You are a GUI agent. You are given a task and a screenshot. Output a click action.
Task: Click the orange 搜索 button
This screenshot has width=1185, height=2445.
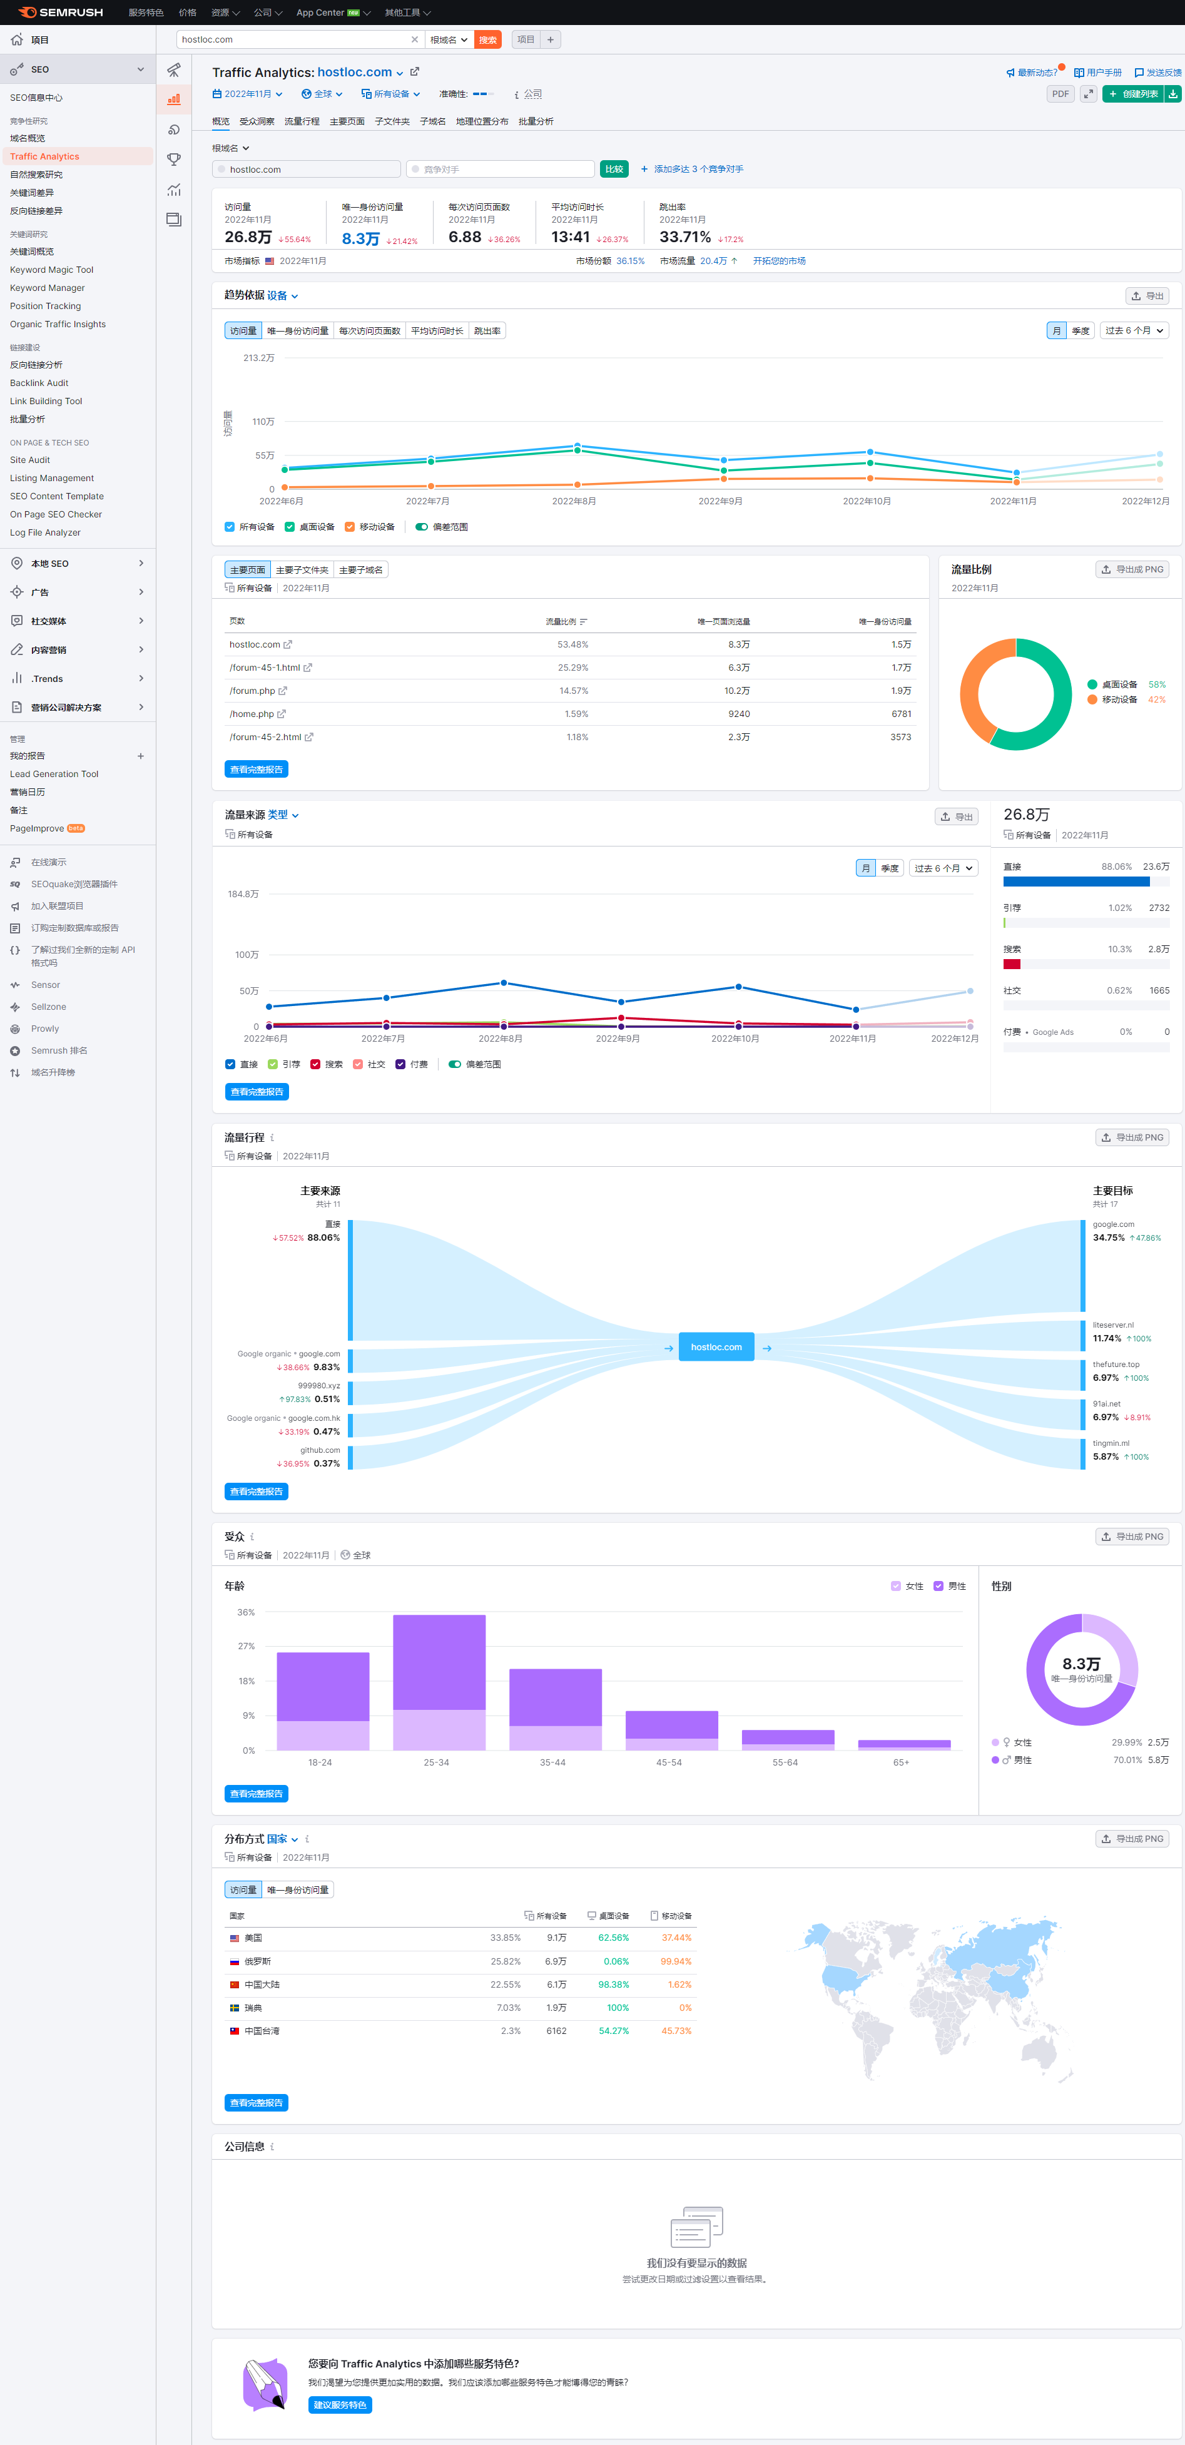pyautogui.click(x=487, y=40)
